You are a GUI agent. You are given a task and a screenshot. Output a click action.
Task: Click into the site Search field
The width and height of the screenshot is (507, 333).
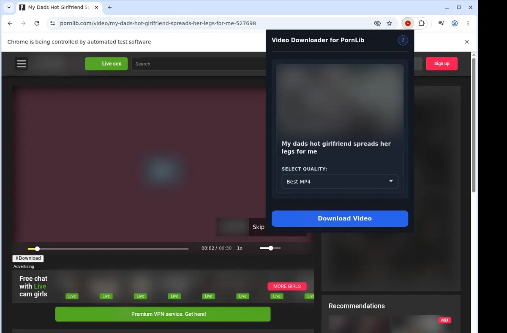click(199, 64)
